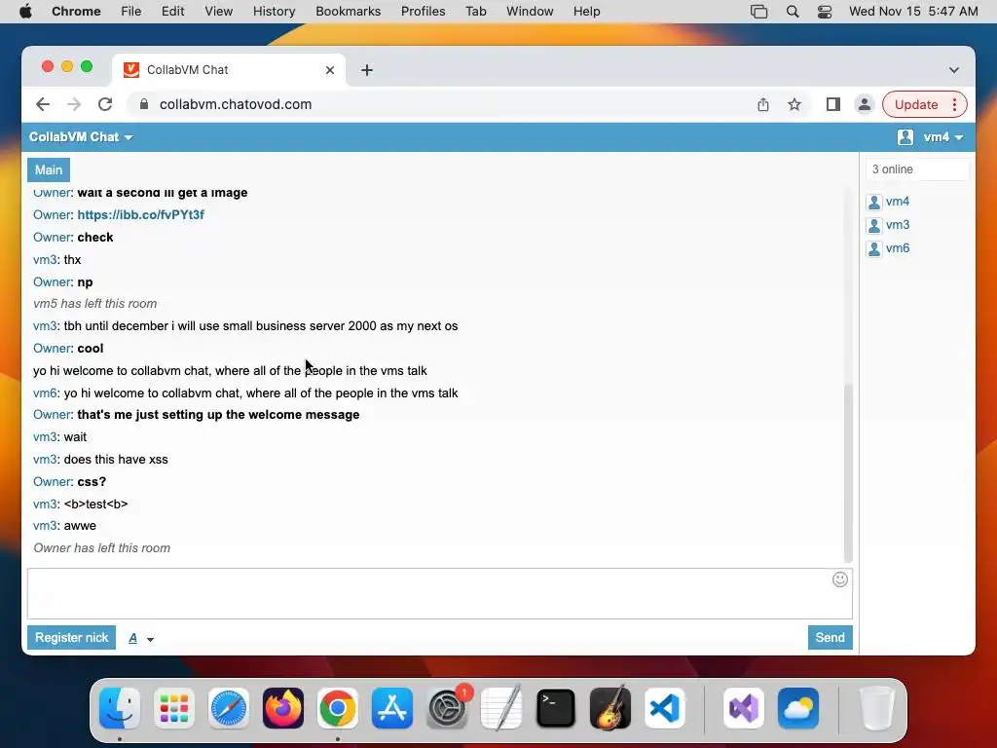The width and height of the screenshot is (997, 748).
Task: Share this page via the share icon
Action: pos(763,104)
